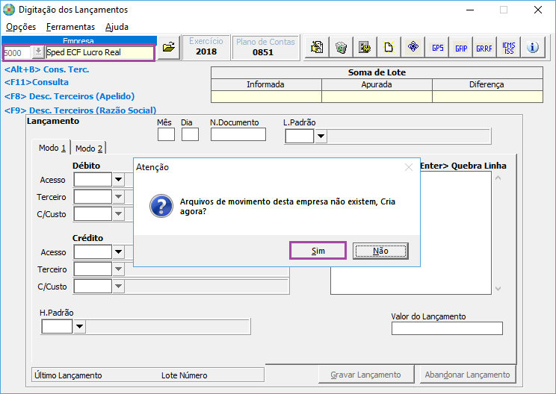Click the Informada cell under Soma de Lote
Screen dimensions: 556x394
pos(266,97)
